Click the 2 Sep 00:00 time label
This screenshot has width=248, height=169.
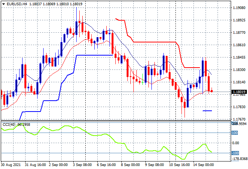pyautogui.click(x=58, y=165)
